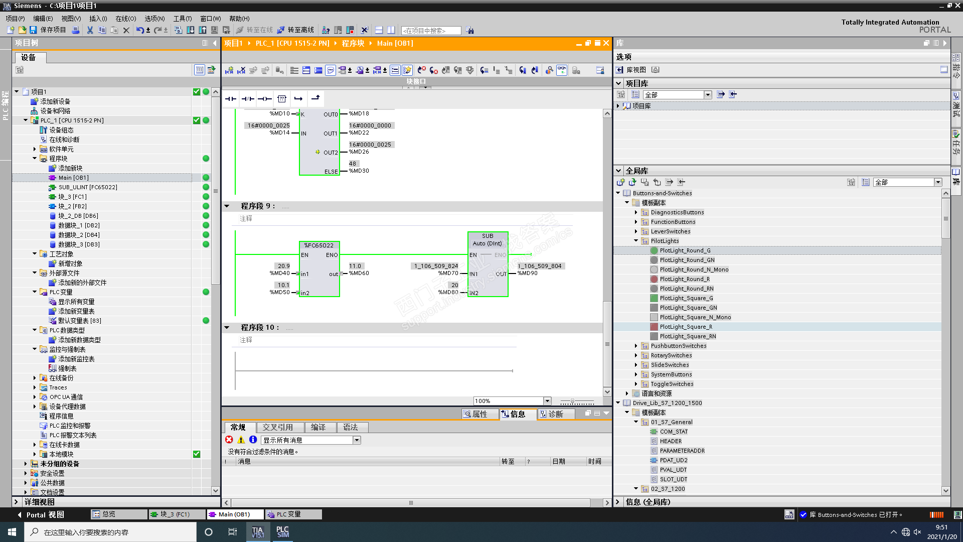Click the Cut scissors icon

coord(90,30)
